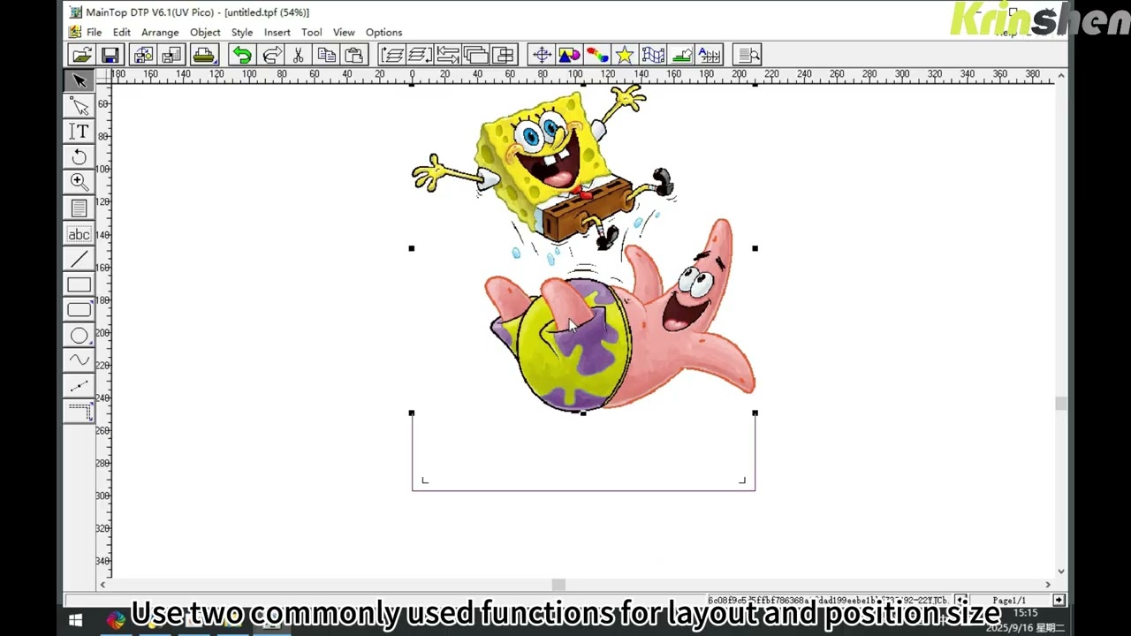The height and width of the screenshot is (636, 1131).
Task: Click the shapes fill icon
Action: pos(569,55)
